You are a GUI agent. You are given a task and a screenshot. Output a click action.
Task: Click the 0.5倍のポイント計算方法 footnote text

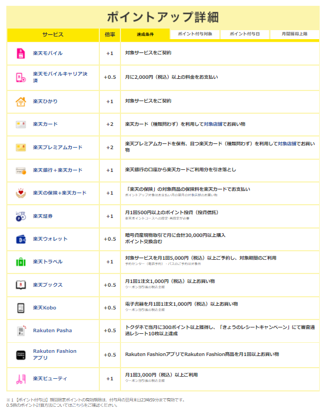pos(62,406)
